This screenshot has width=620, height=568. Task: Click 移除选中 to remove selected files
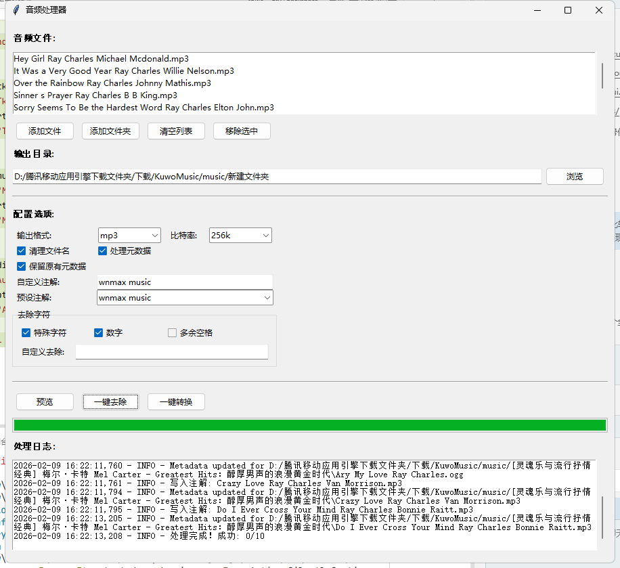coord(242,131)
